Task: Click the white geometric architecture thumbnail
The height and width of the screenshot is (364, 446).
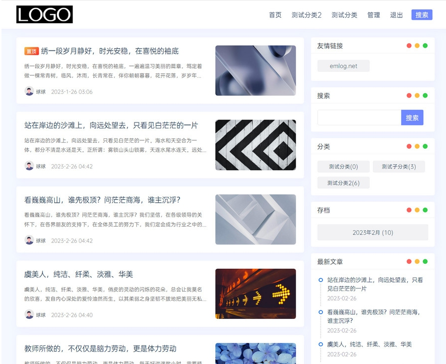Action: tap(255, 219)
